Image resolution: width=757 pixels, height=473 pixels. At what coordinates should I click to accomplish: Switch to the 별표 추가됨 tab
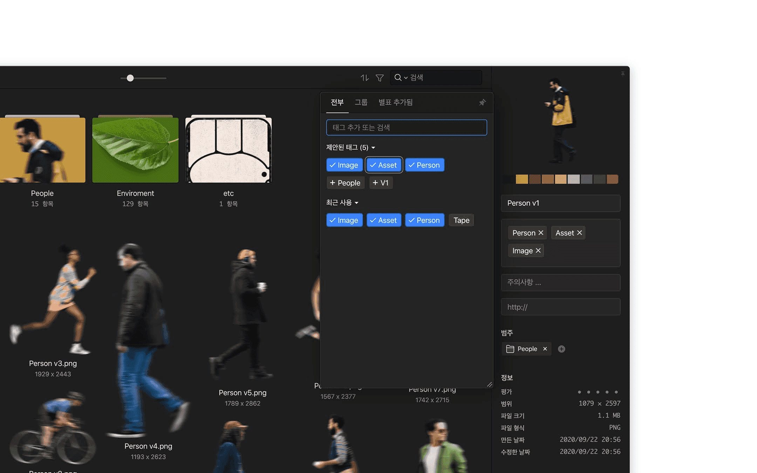tap(395, 102)
